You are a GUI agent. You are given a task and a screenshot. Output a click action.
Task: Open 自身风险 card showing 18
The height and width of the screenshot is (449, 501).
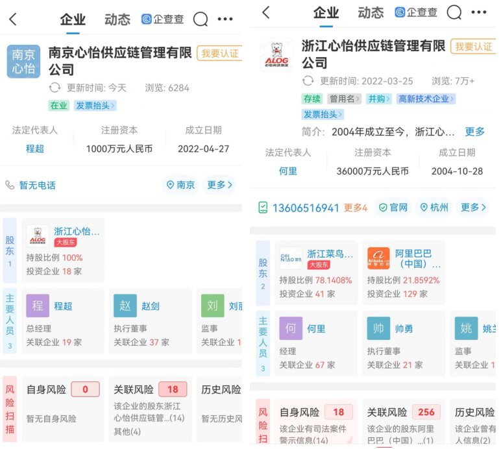point(316,422)
